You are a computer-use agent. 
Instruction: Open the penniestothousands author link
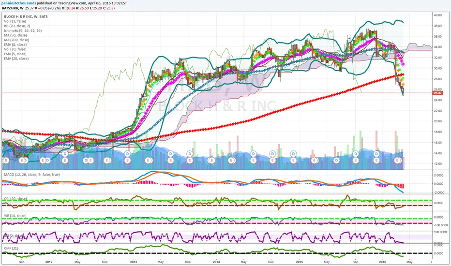[19, 3]
